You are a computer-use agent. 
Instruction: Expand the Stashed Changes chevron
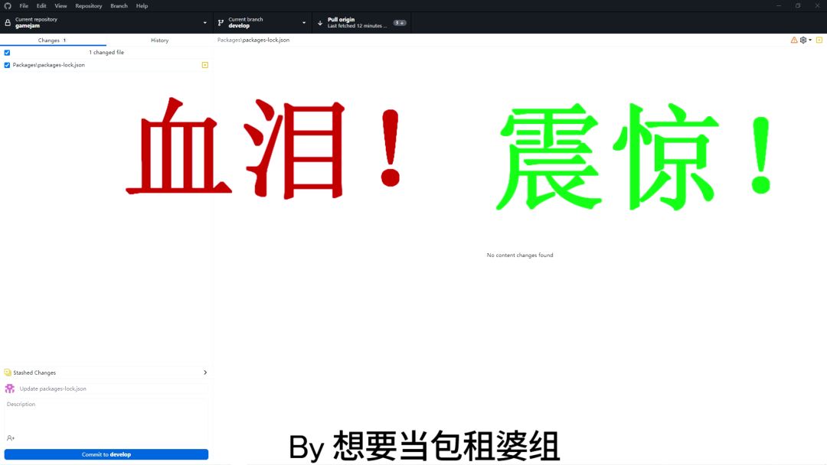(204, 372)
